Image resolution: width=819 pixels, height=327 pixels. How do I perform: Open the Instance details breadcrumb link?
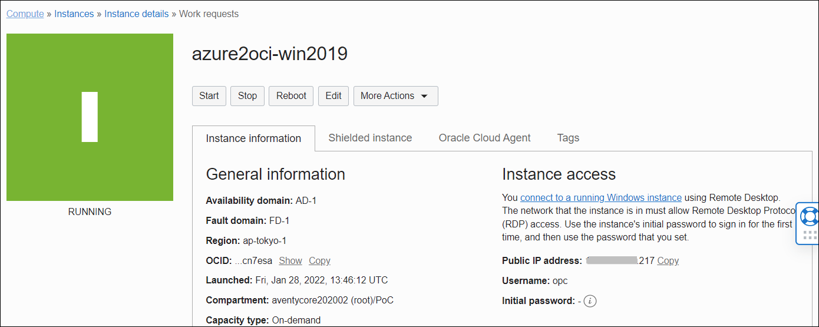click(137, 14)
